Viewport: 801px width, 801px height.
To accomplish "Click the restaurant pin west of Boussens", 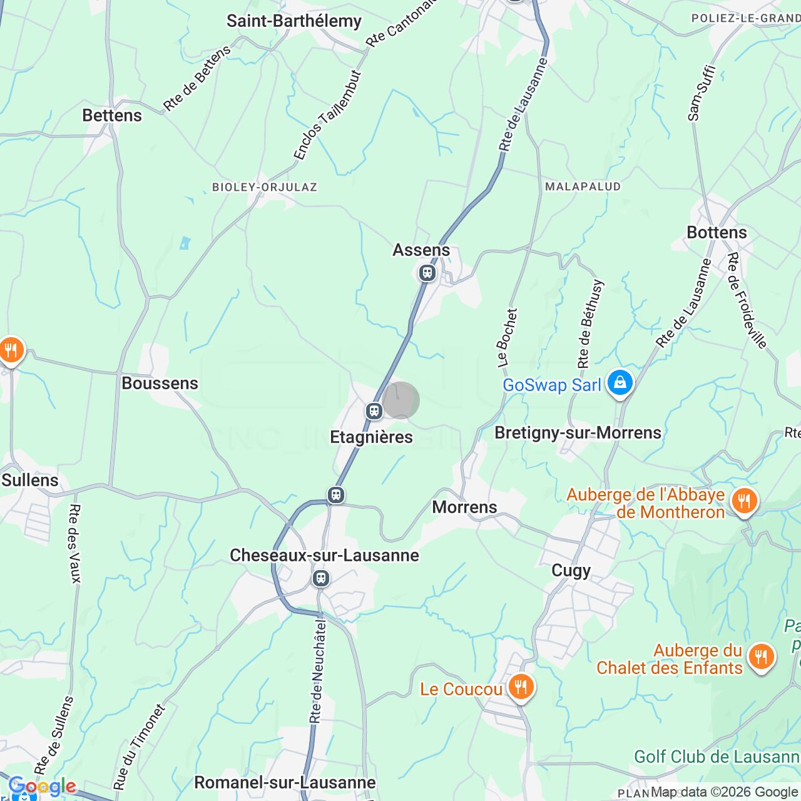I will point(11,352).
